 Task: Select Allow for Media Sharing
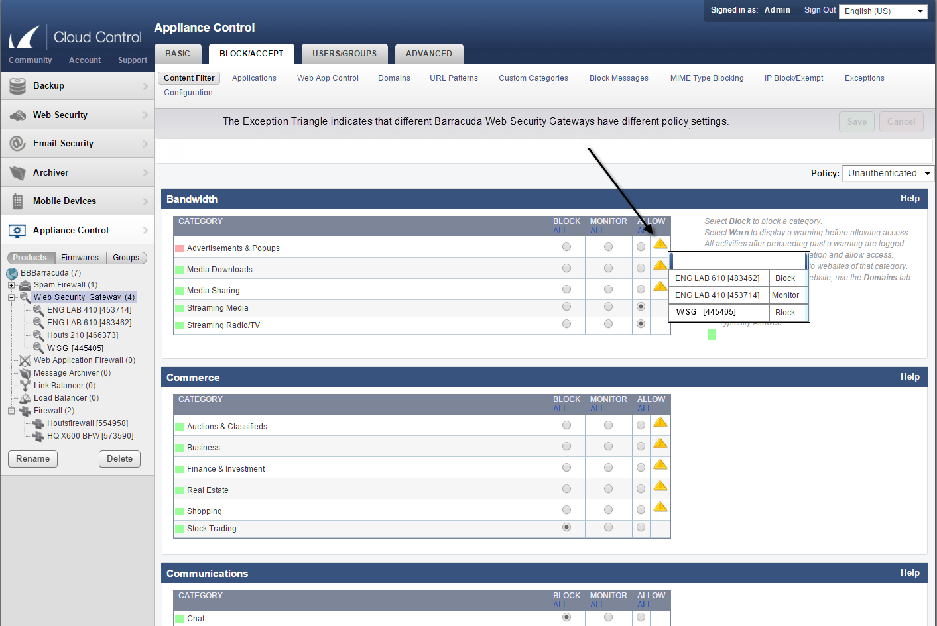click(x=641, y=289)
